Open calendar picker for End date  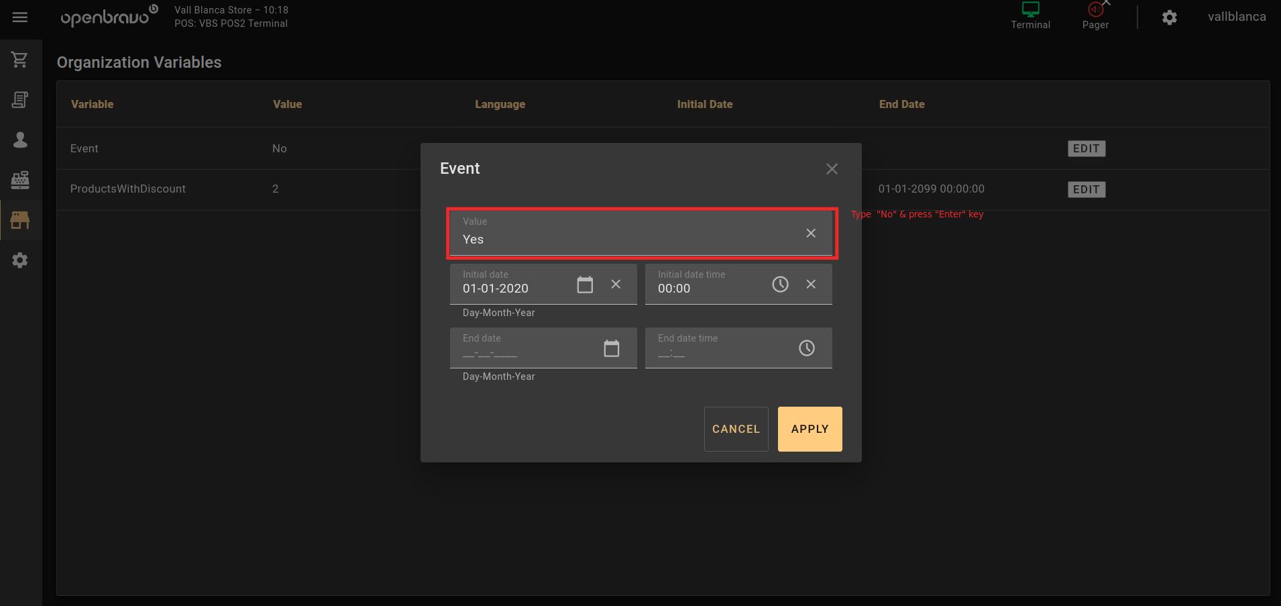[x=611, y=348]
